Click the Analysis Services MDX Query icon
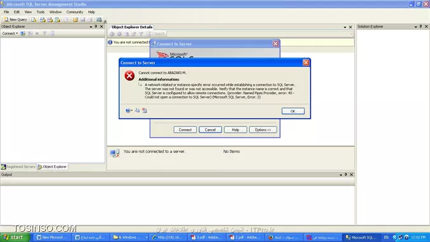Image resolution: width=430 pixels, height=242 pixels. pos(42,20)
